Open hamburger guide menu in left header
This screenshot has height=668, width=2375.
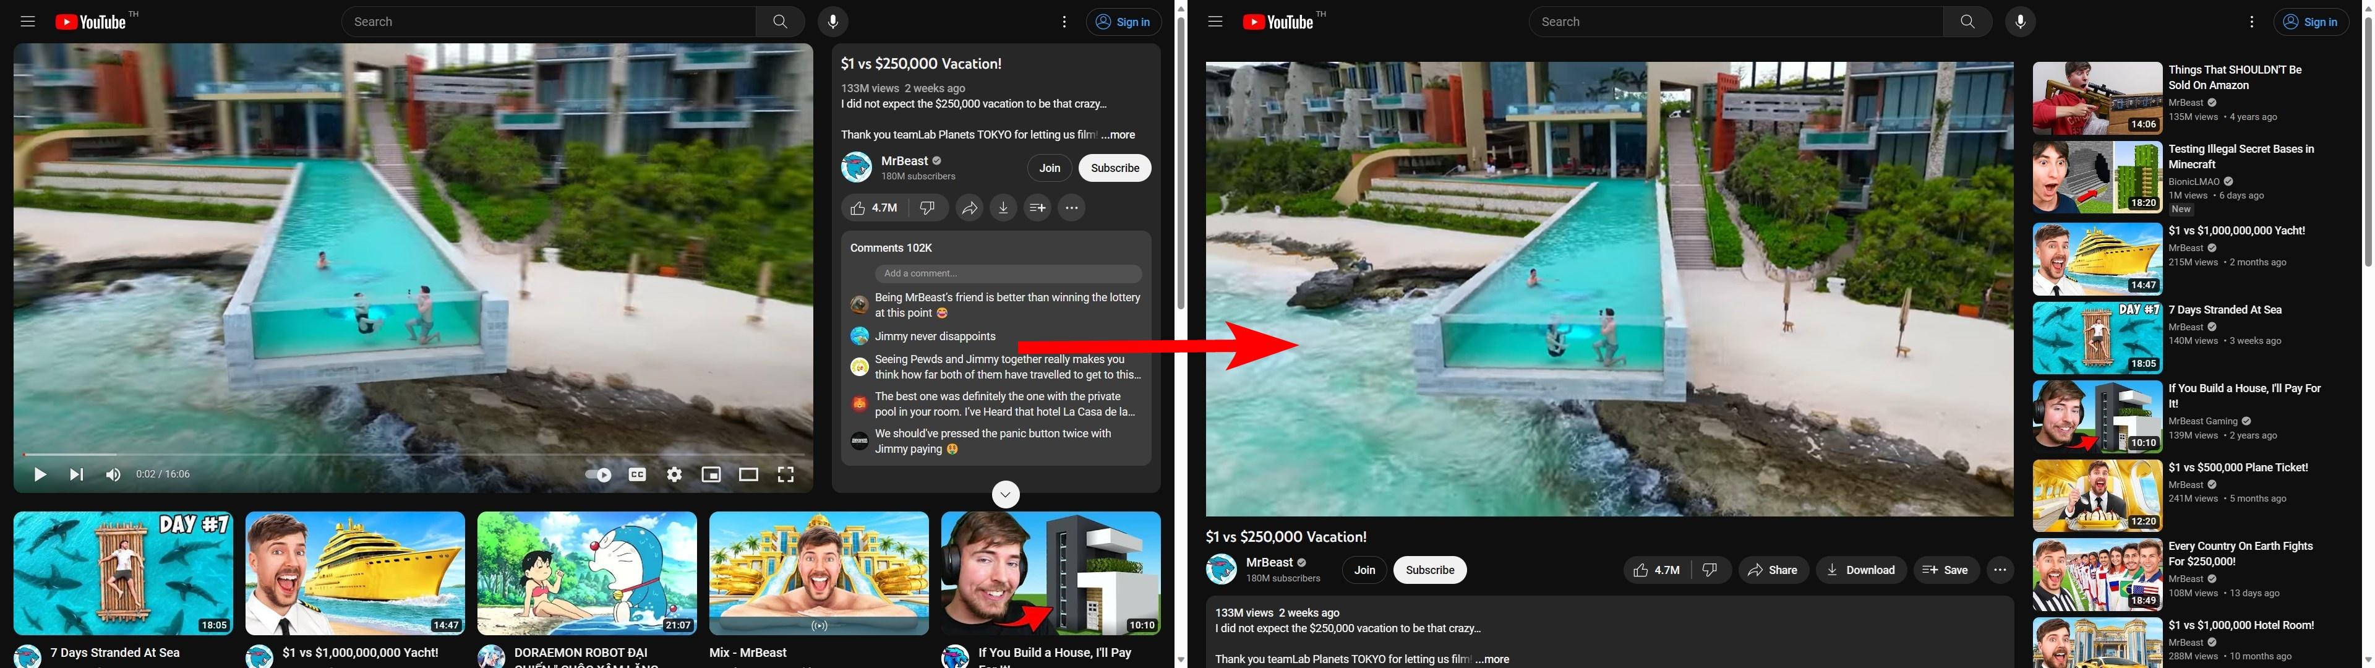click(x=28, y=22)
